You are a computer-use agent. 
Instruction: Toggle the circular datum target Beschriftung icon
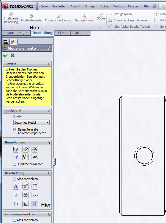pyautogui.click(x=26, y=195)
